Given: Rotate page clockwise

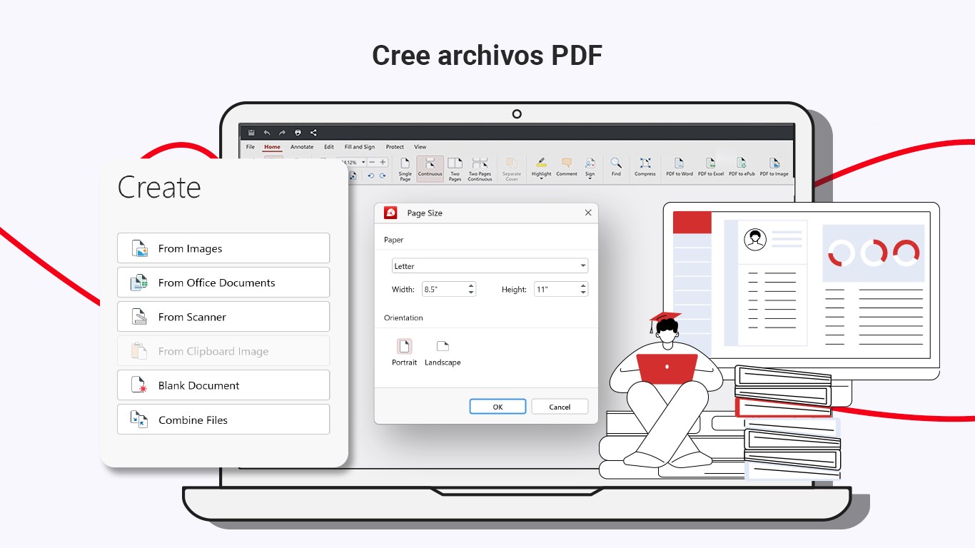Looking at the screenshot, I should pos(383,176).
